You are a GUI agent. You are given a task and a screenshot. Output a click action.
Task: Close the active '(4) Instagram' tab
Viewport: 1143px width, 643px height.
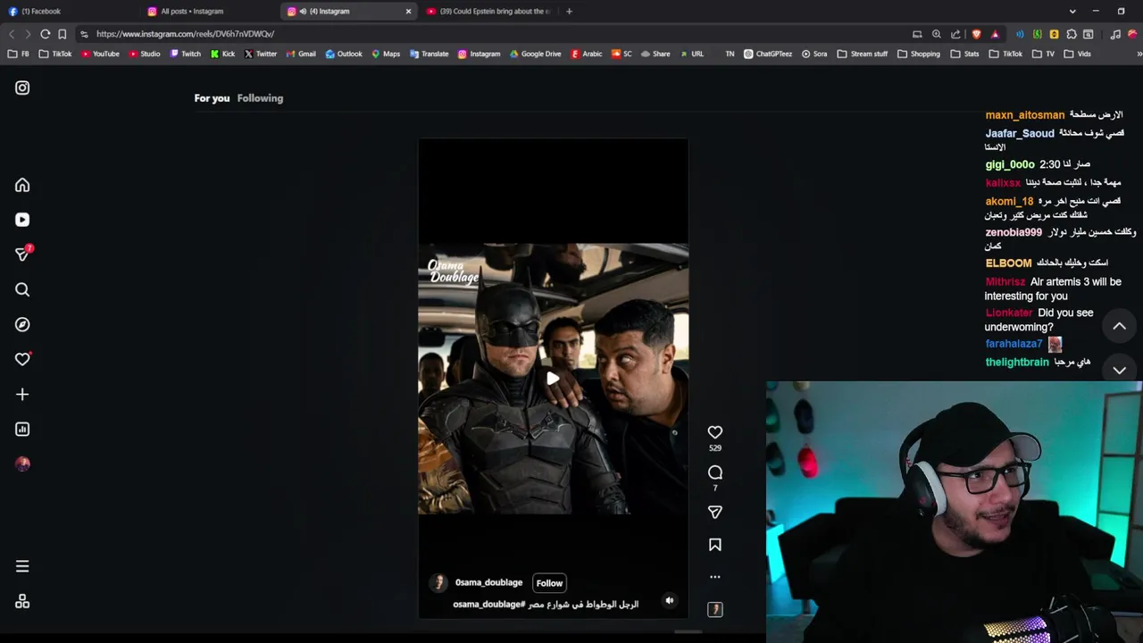tap(408, 12)
